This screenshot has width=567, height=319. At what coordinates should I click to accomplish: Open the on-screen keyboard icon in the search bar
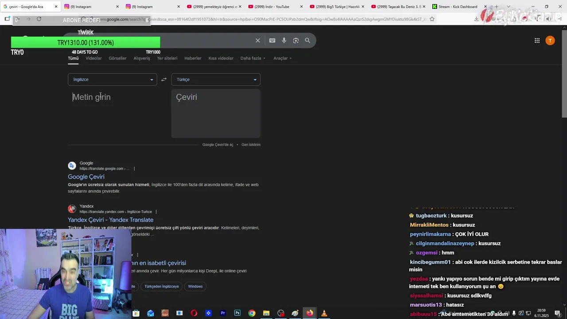pos(272,40)
